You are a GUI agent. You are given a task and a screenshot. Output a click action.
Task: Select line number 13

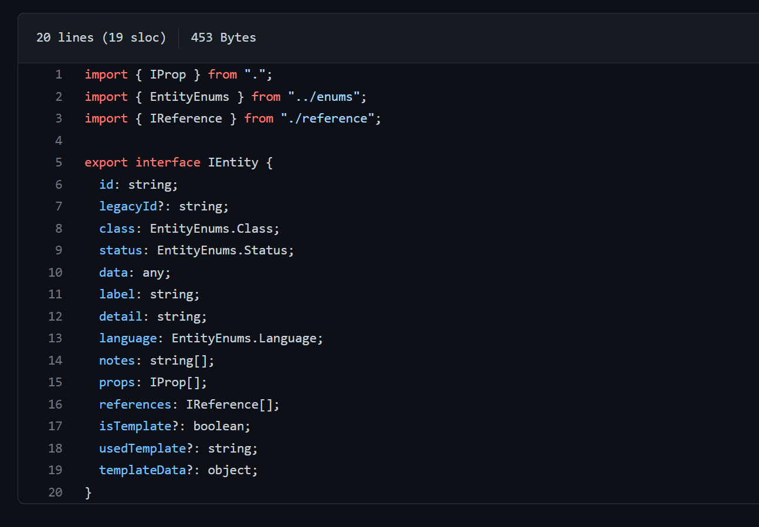click(x=55, y=338)
